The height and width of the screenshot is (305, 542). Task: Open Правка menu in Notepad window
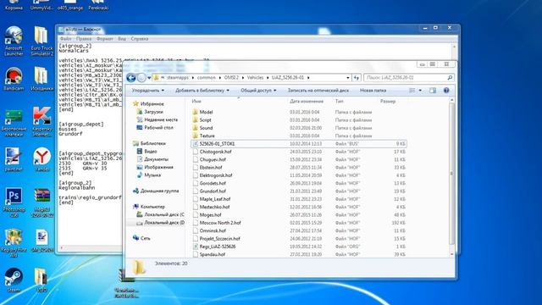point(84,39)
